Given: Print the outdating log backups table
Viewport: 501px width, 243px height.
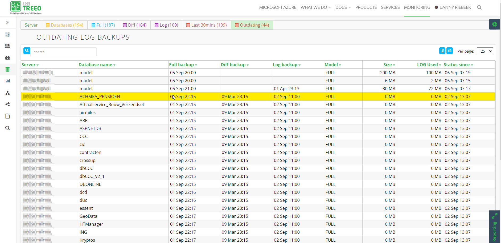Looking at the screenshot, I should click(x=450, y=51).
